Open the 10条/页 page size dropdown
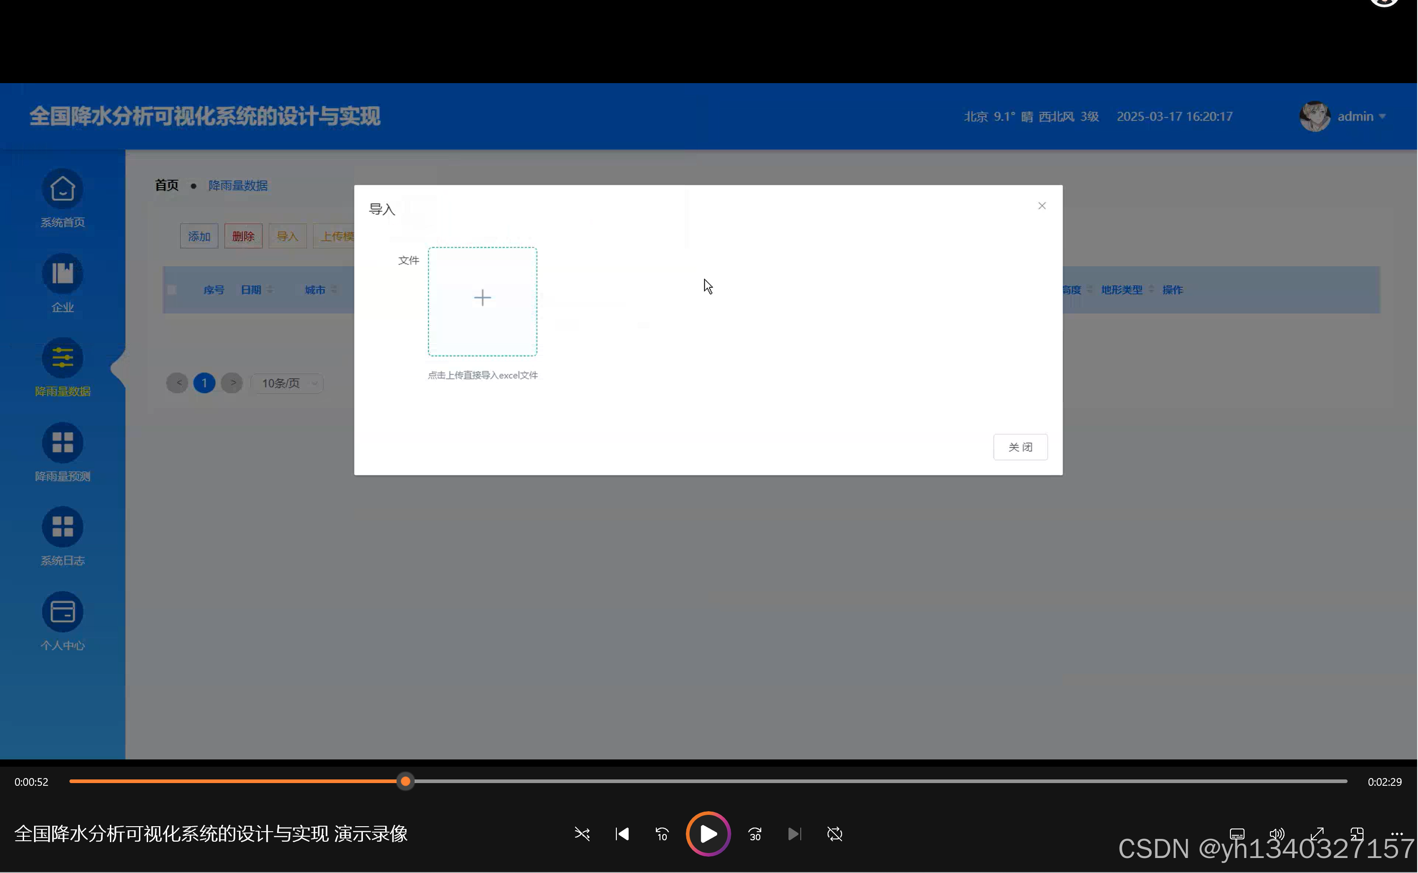 (x=287, y=383)
